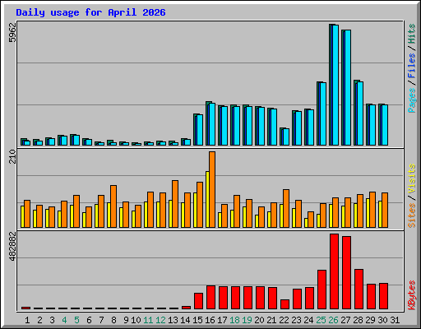The height and width of the screenshot is (329, 421).
Task: Click the tallest cyan bar for day 26
Action: coord(335,85)
